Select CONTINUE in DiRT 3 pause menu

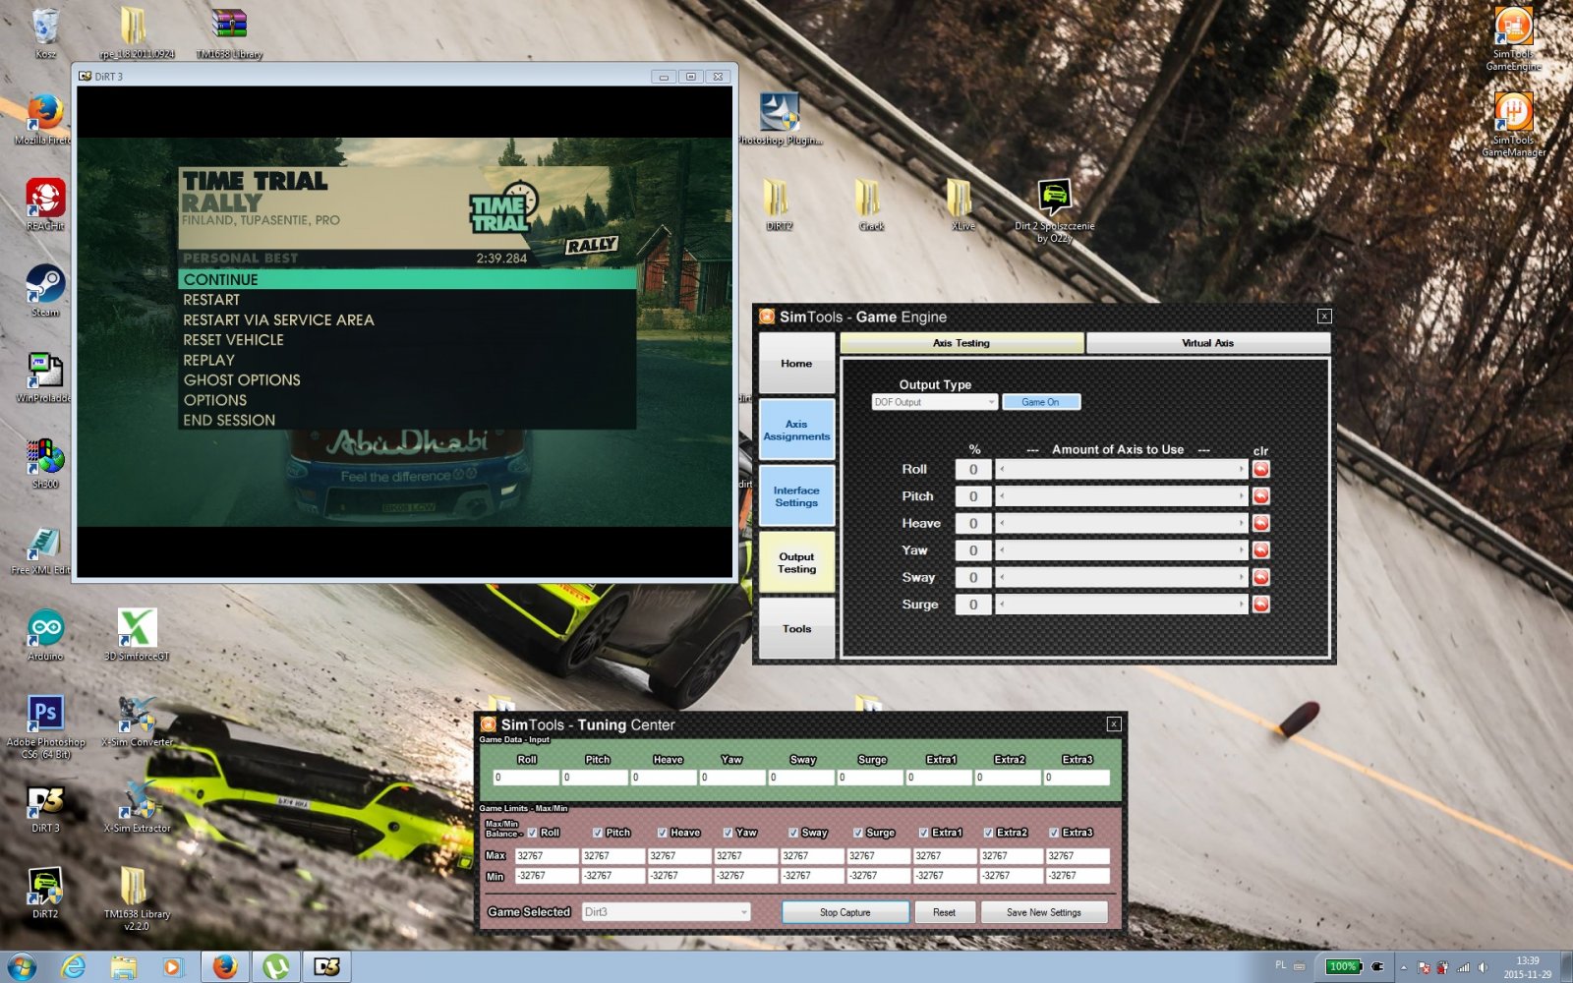(x=407, y=279)
